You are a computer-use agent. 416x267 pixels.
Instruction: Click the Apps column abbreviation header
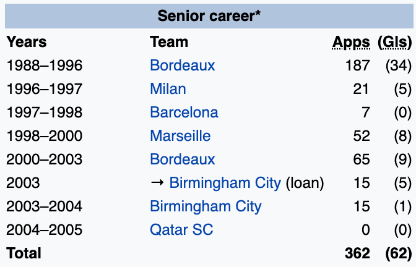pyautogui.click(x=351, y=42)
